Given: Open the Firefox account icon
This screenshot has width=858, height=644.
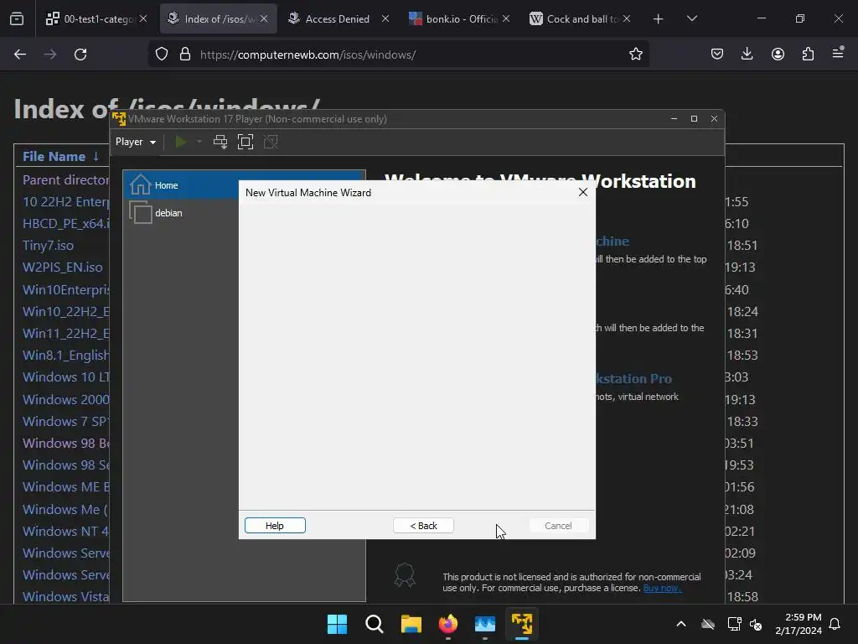Looking at the screenshot, I should [778, 54].
